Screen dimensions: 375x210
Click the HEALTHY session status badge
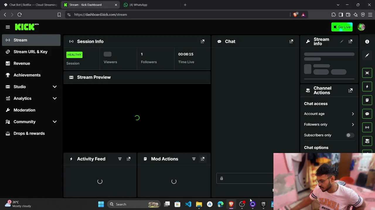coord(74,55)
